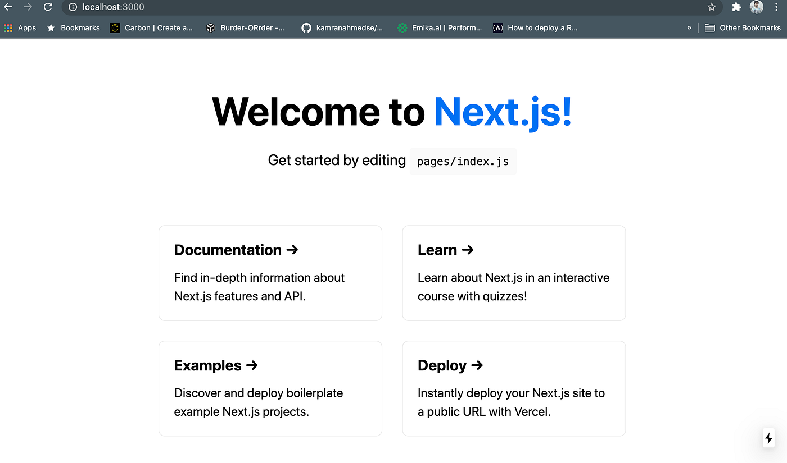Viewport: 787px width, 463px height.
Task: Open the Chrome three-dot menu
Action: (776, 7)
